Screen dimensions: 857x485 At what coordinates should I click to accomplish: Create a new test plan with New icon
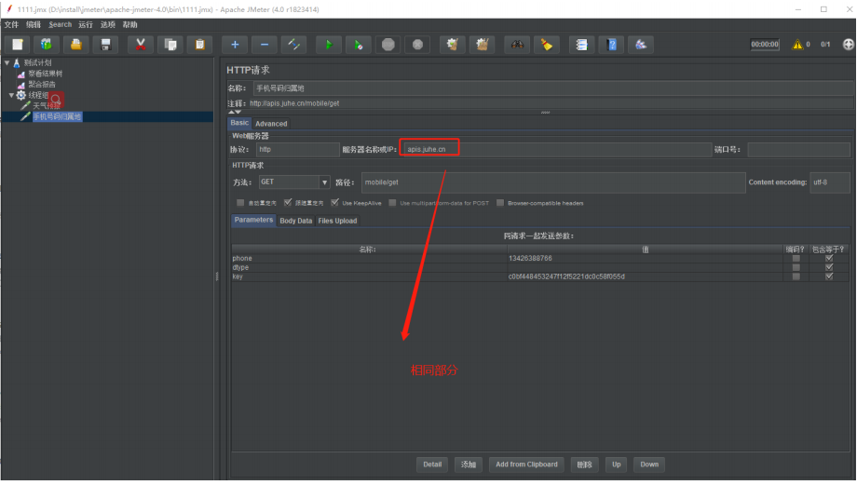[18, 45]
